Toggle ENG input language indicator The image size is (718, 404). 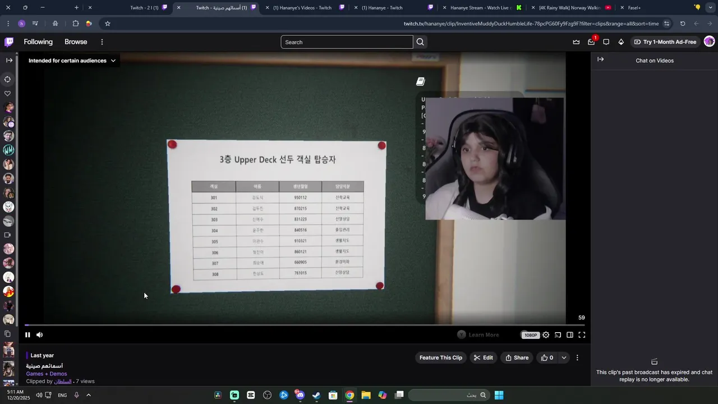pyautogui.click(x=62, y=395)
